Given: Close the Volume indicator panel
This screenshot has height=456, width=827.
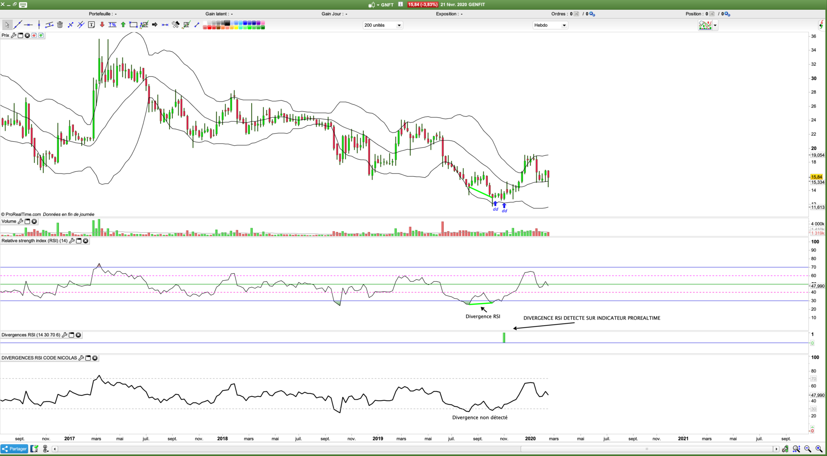Looking at the screenshot, I should point(34,222).
